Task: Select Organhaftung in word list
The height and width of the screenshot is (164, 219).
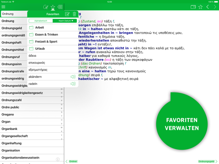Action: coord(32,143)
